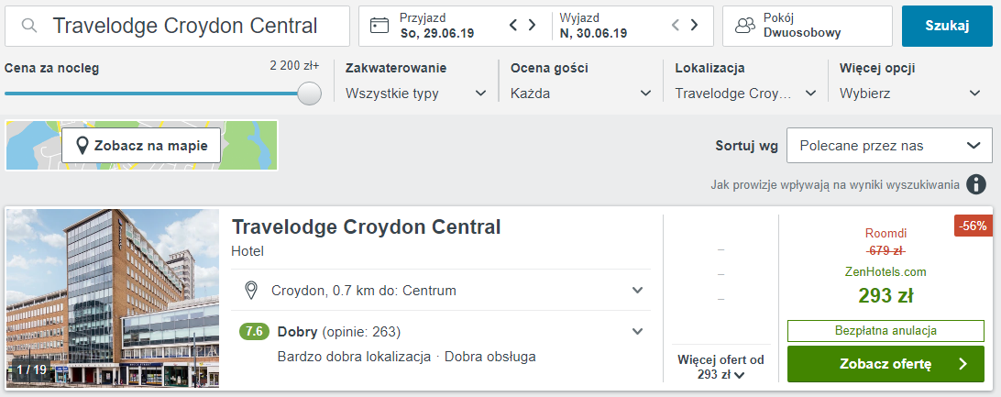Expand the guest rating details row
1001x397 pixels.
point(638,332)
